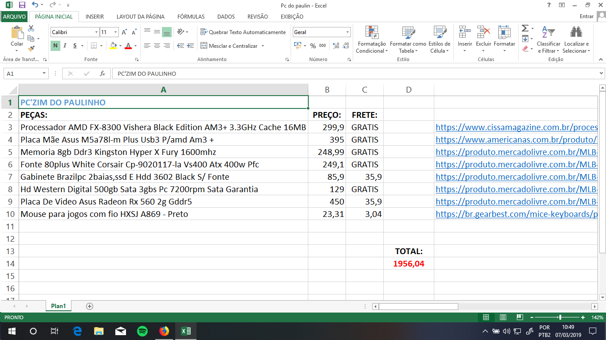
Task: Open Classificar e Filtrar menu
Action: (548, 39)
